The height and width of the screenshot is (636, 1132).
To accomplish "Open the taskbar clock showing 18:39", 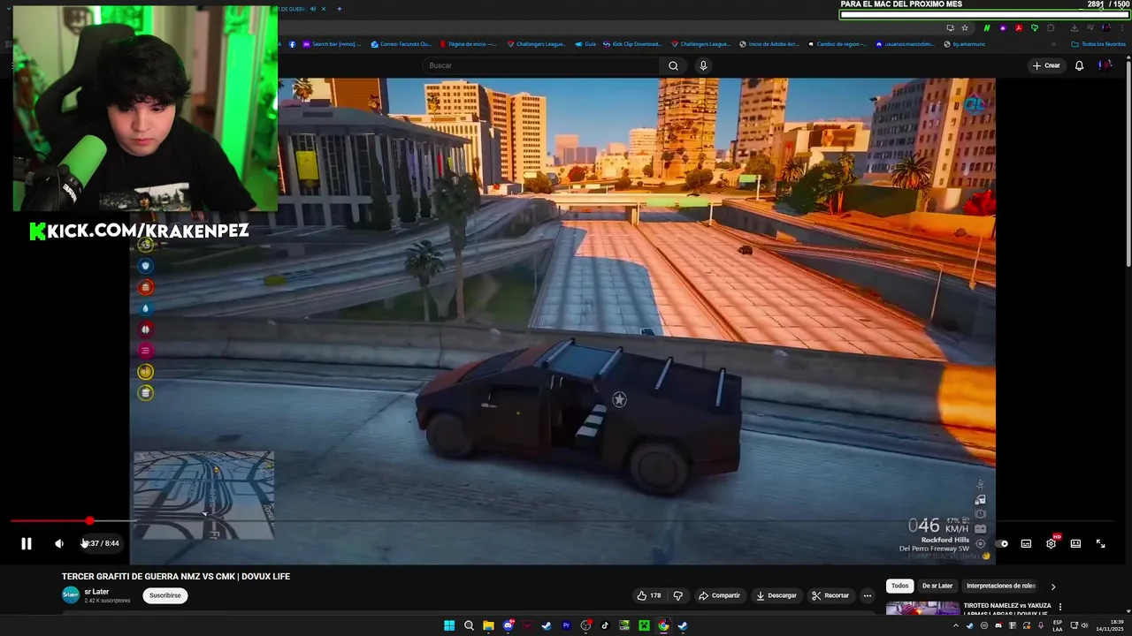I will coord(1110,625).
